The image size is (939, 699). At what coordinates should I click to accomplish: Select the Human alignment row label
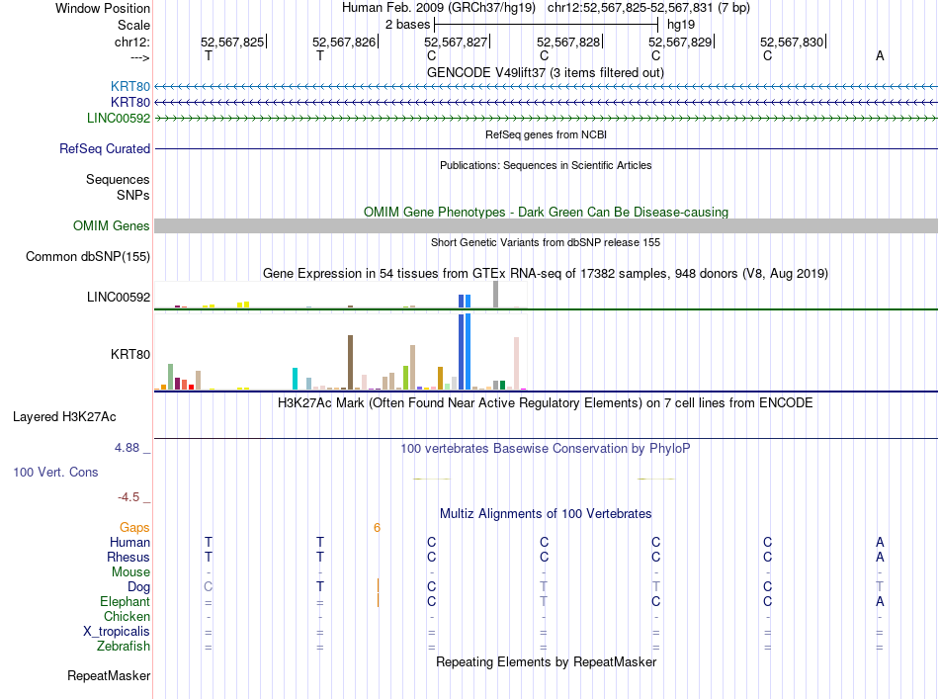pos(129,542)
